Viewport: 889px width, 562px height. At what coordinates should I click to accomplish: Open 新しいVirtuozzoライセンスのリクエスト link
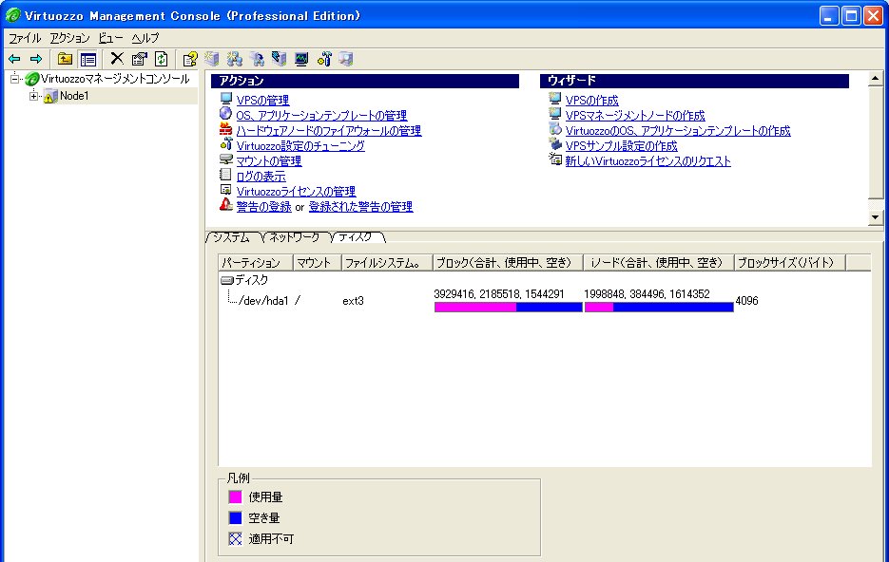648,161
